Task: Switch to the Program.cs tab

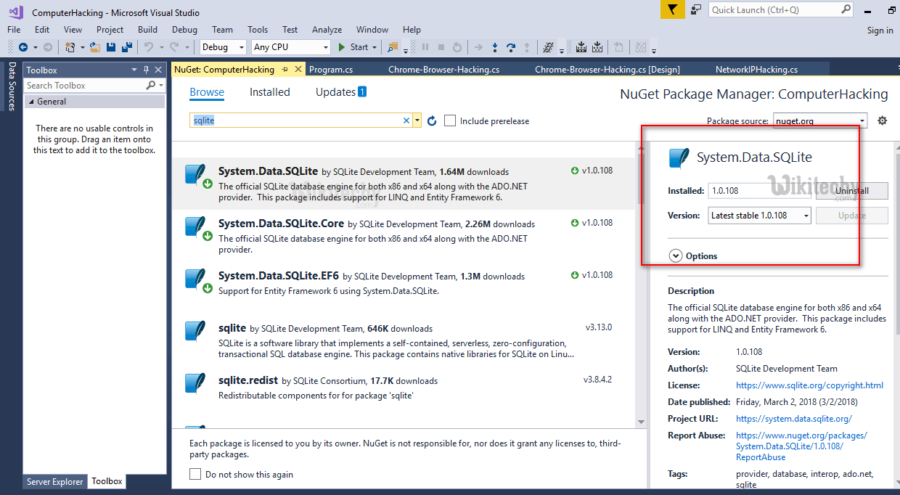Action: click(331, 70)
